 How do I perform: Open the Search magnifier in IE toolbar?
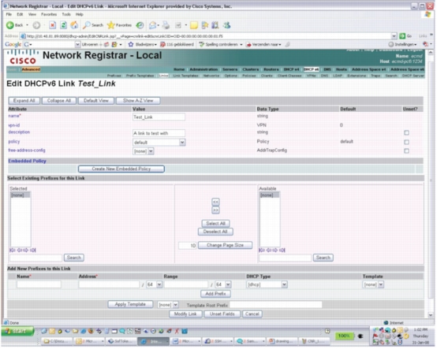[x=87, y=25]
